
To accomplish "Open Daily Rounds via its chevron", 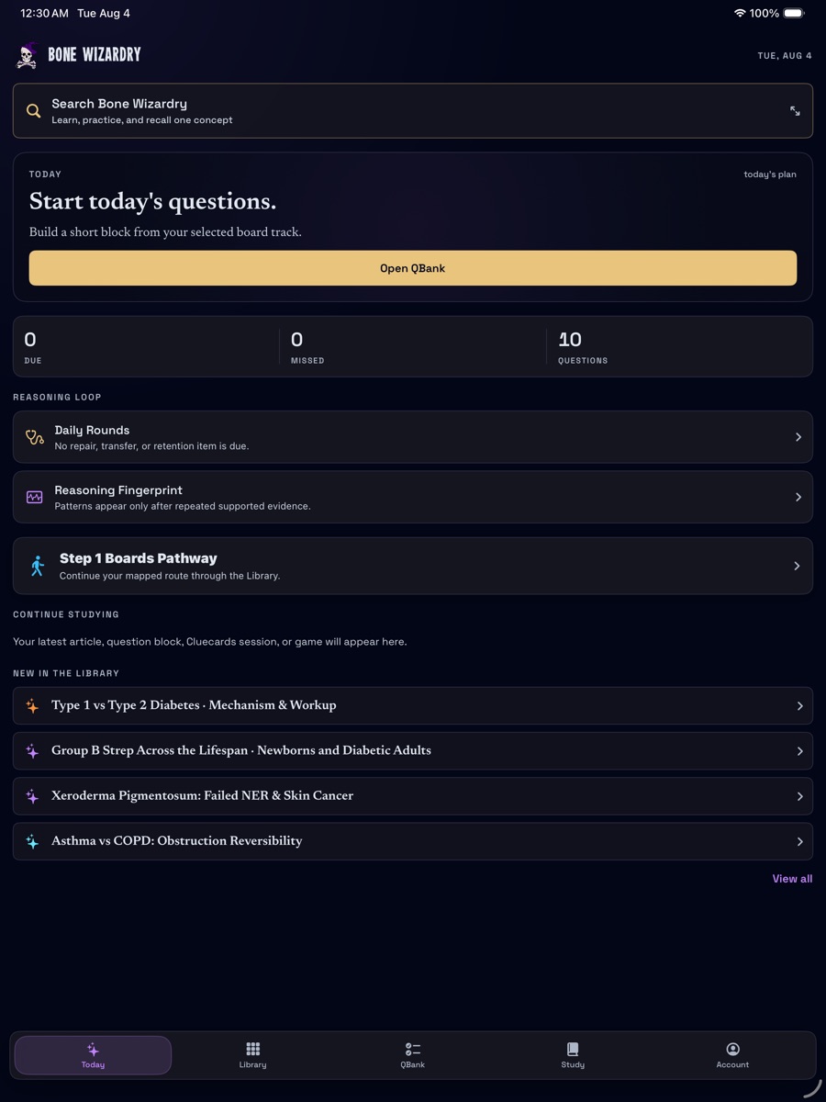I will click(798, 437).
